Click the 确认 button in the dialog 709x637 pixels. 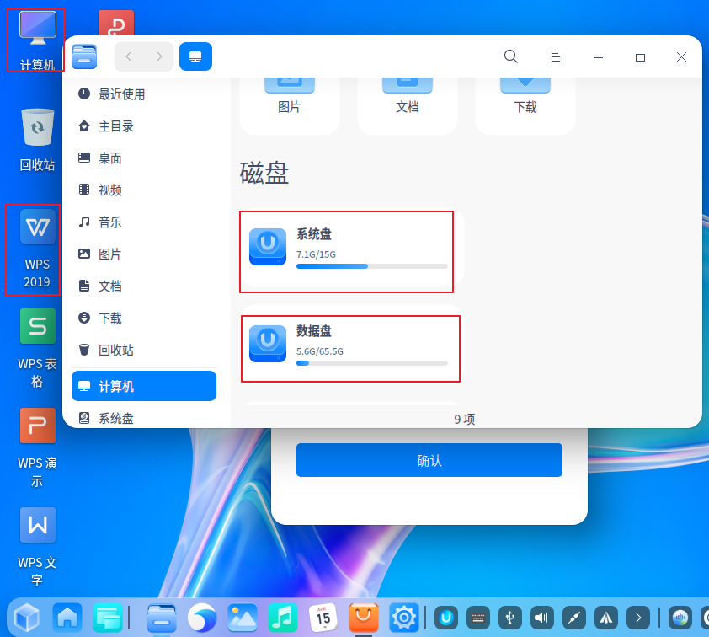[429, 460]
